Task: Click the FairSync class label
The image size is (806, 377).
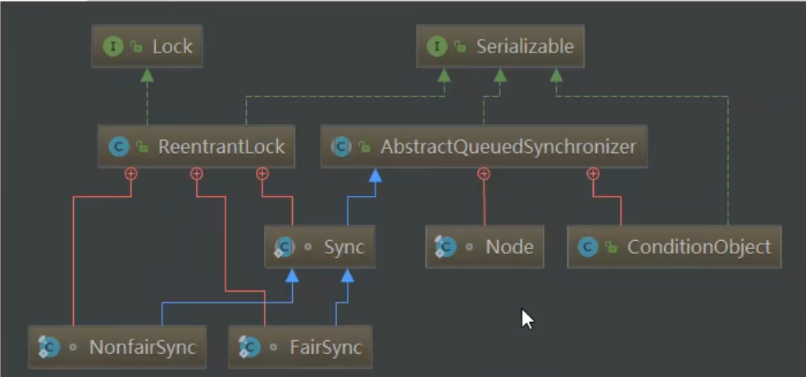Action: 326,347
